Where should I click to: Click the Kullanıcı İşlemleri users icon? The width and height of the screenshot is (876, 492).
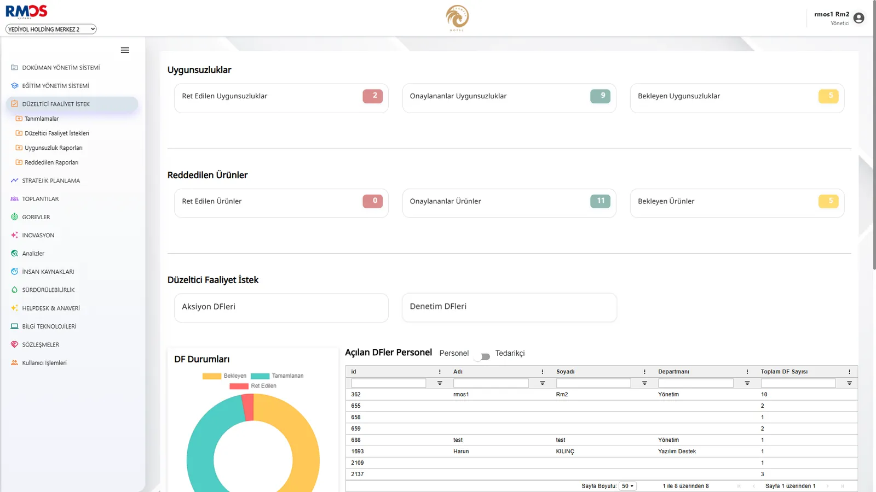[x=15, y=363]
